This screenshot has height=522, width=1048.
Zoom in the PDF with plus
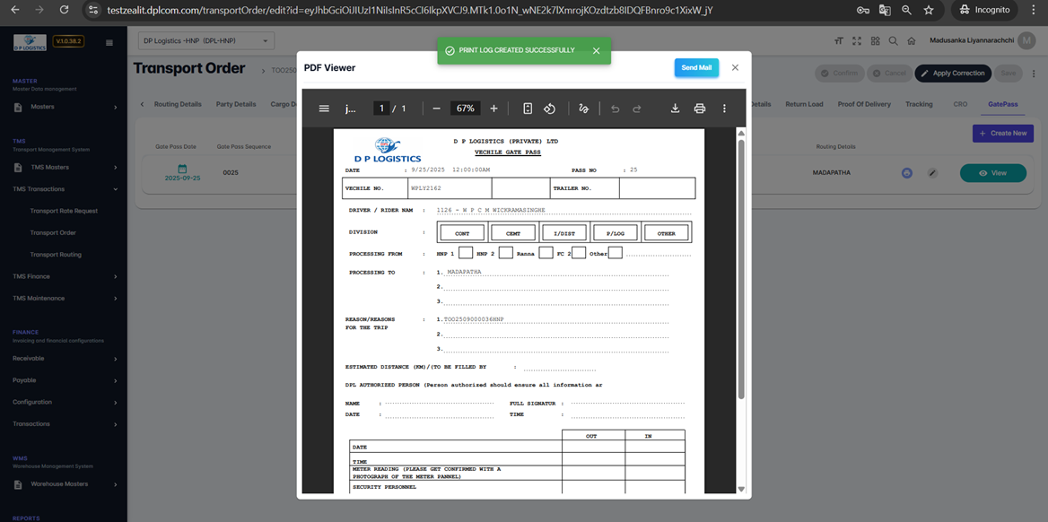[493, 109]
